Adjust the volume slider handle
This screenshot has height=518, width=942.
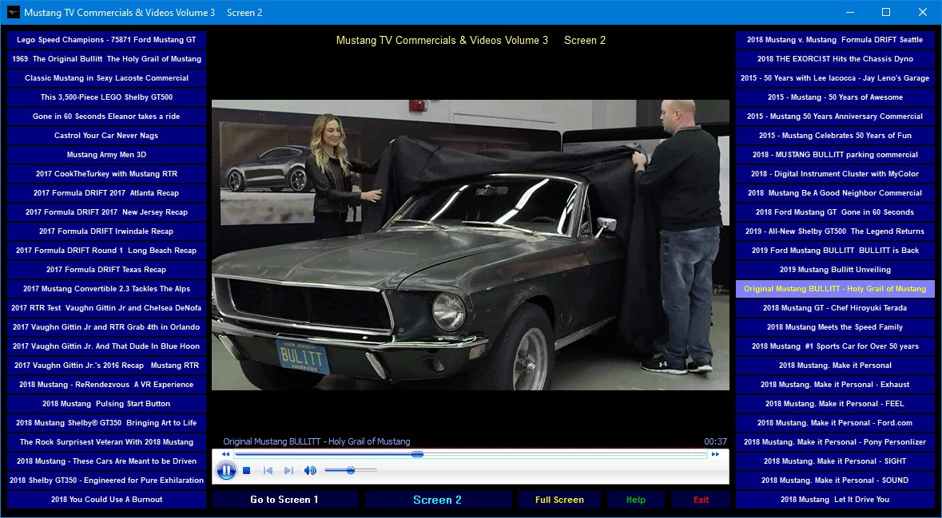point(350,471)
